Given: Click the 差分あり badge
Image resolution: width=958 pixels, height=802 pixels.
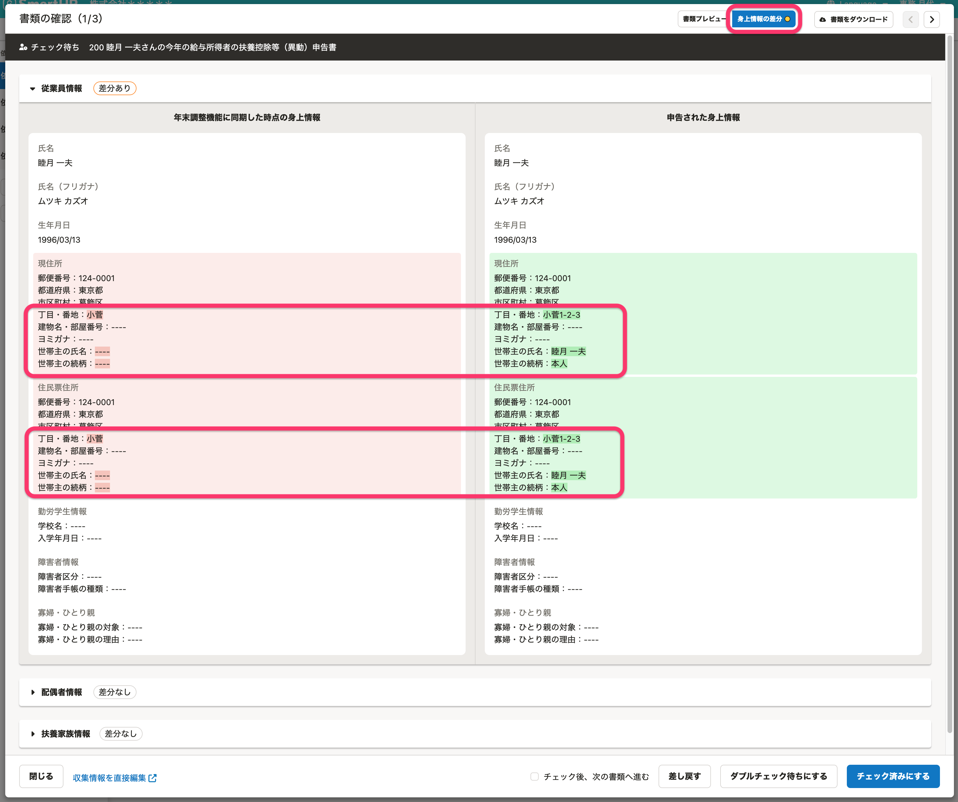Looking at the screenshot, I should [114, 88].
